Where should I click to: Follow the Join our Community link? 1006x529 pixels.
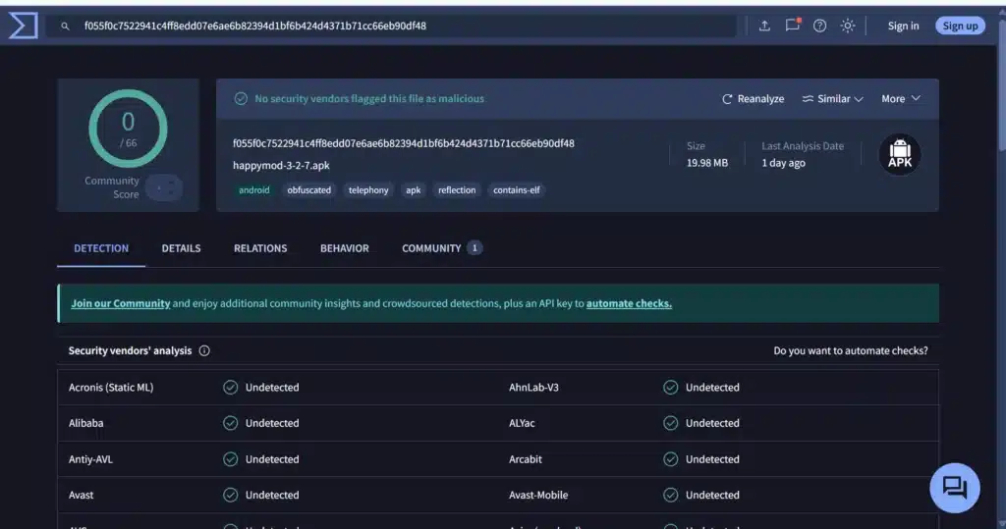(x=121, y=303)
